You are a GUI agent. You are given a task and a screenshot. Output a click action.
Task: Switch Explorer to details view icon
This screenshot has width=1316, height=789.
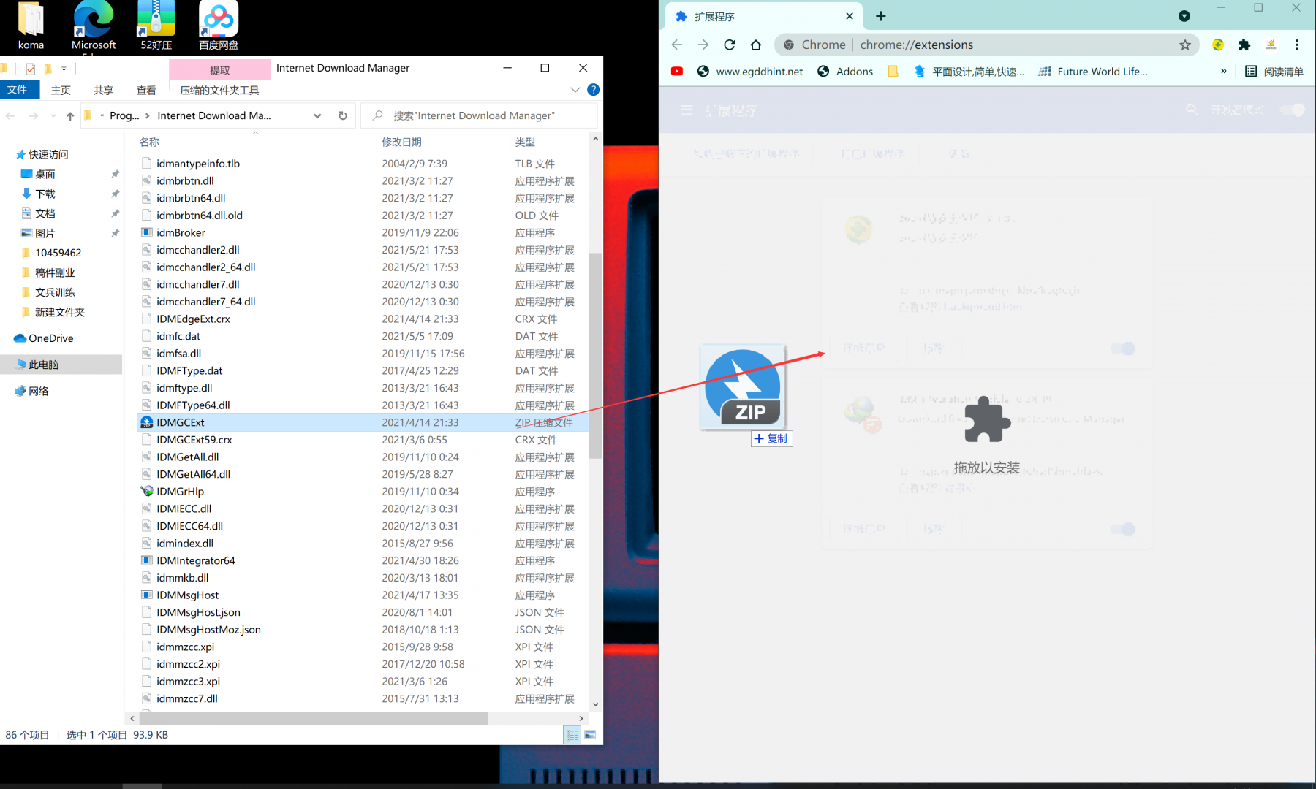tap(572, 735)
